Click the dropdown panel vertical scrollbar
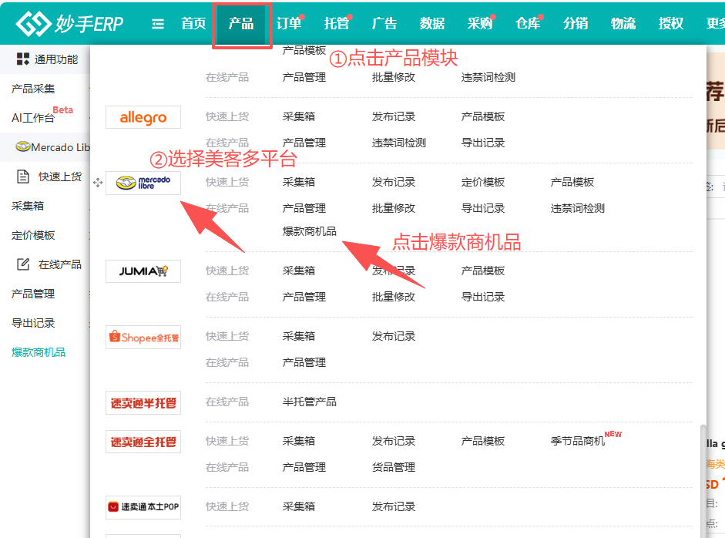The height and width of the screenshot is (538, 725). 703,481
